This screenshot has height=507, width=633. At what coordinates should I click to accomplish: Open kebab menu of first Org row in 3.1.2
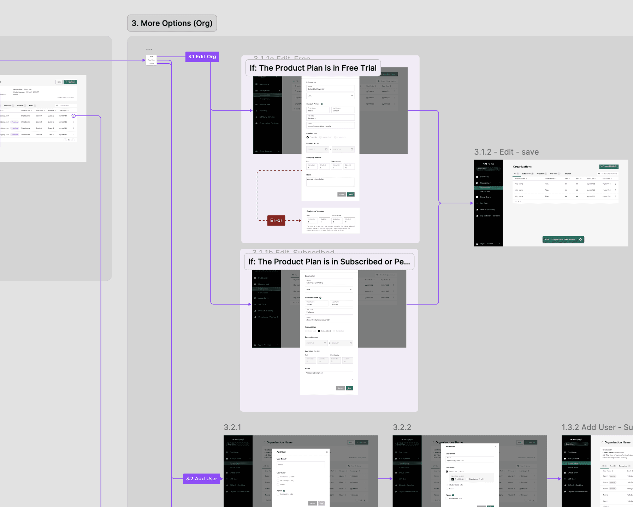coord(615,184)
